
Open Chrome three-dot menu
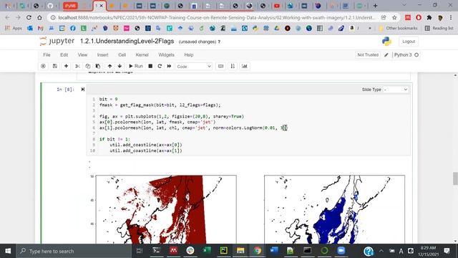(451, 17)
